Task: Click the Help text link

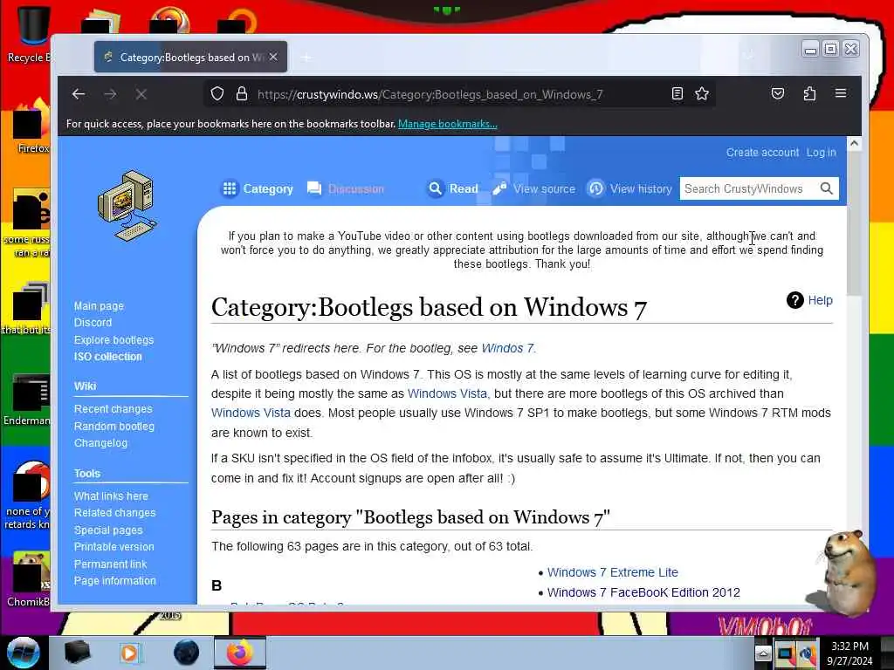Action: 820,300
